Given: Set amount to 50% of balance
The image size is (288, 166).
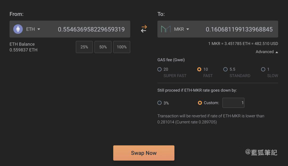Looking at the screenshot, I should pos(103,47).
